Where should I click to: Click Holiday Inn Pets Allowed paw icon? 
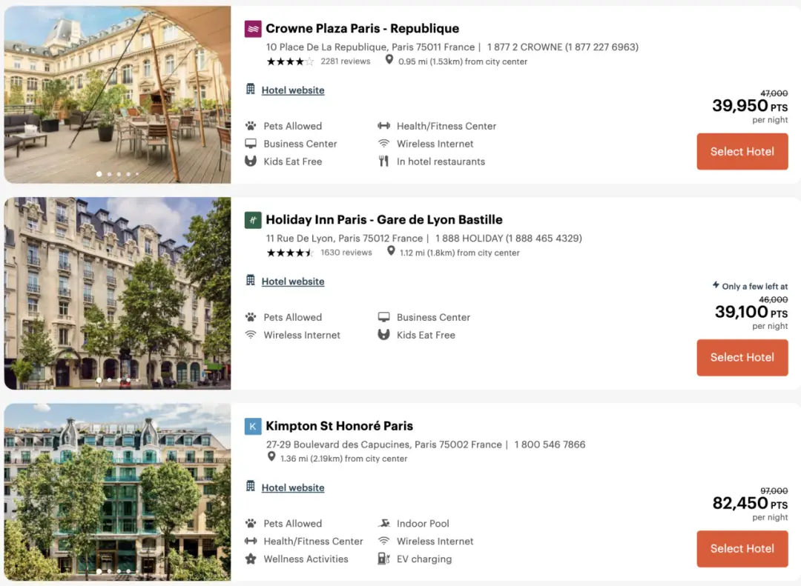coord(251,317)
